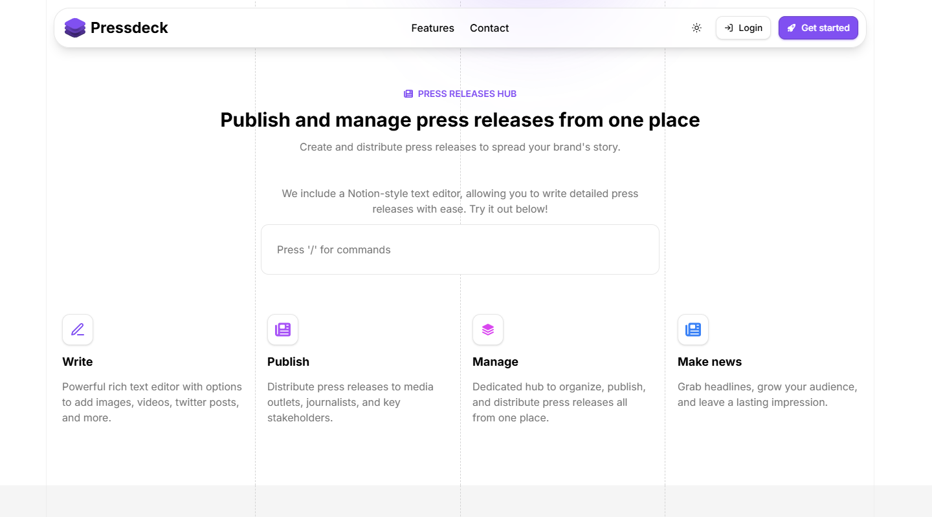932x517 pixels.
Task: Focus the 'Press / for commands' editor field
Action: (x=460, y=249)
